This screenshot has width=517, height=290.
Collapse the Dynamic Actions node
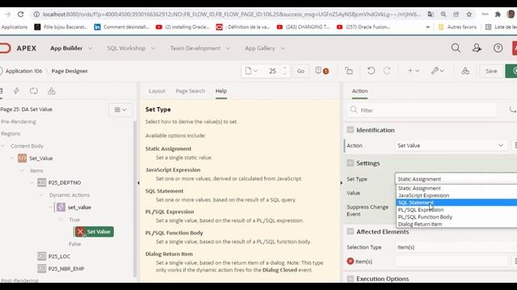coord(41,195)
